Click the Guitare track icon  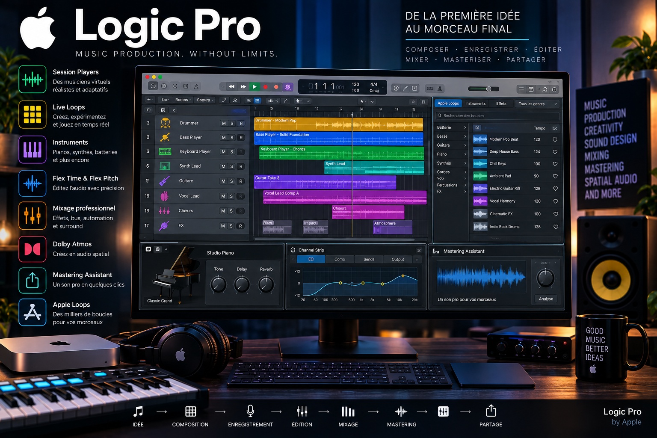[165, 181]
